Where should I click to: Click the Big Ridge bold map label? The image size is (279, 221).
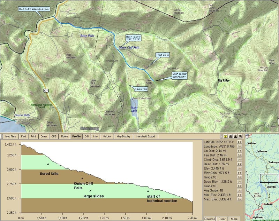click(224, 80)
